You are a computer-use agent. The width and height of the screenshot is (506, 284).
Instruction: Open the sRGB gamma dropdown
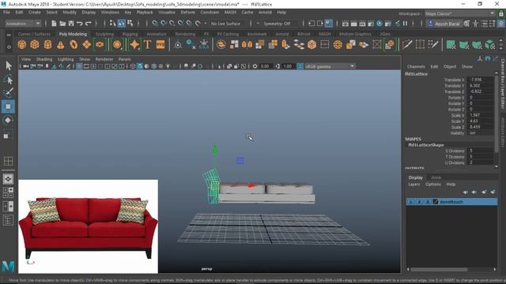pyautogui.click(x=330, y=66)
